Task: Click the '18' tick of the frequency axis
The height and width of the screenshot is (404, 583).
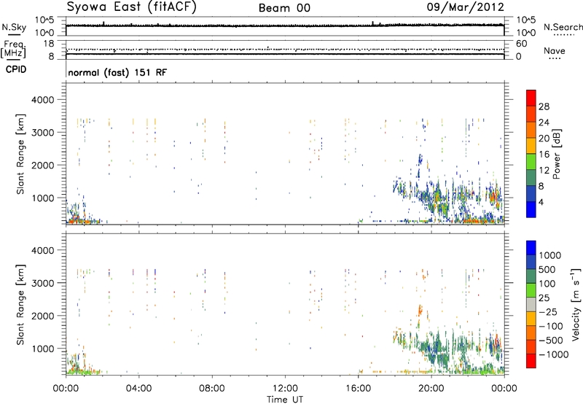Action: tap(49, 44)
